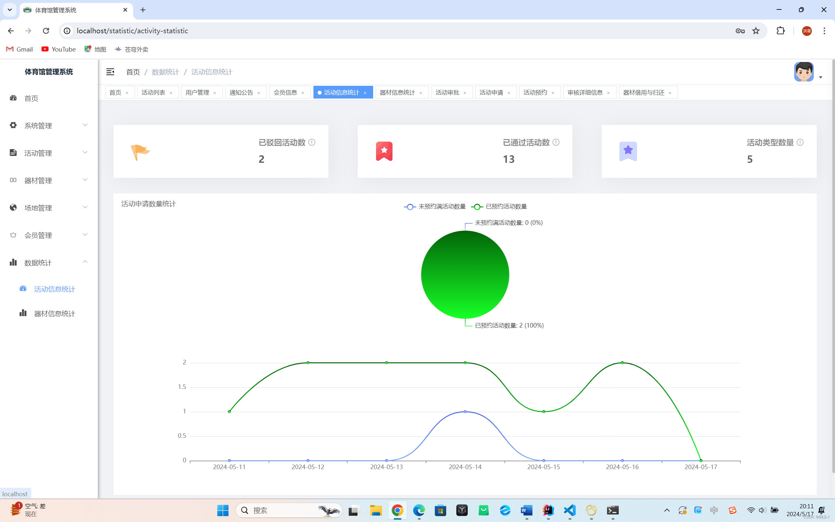Expand the 场地管理 submenu
Viewport: 835px width, 522px height.
coord(85,207)
